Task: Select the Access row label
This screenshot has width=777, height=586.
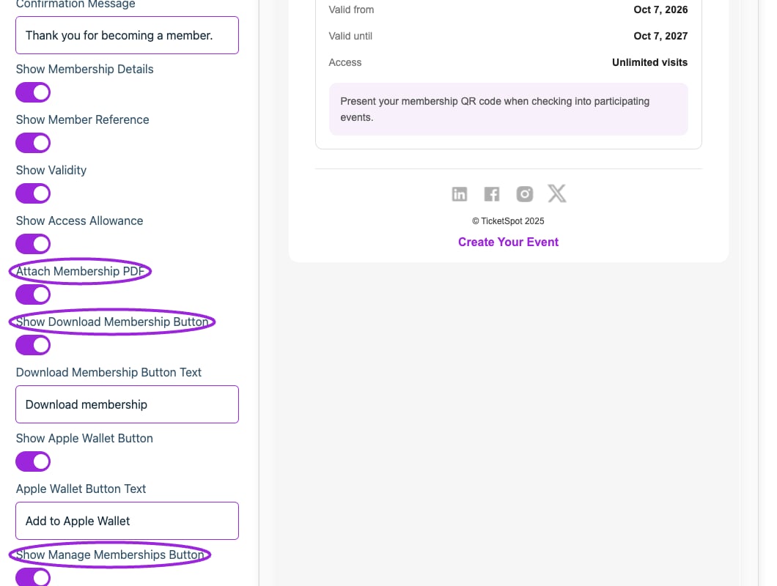Action: (x=345, y=62)
